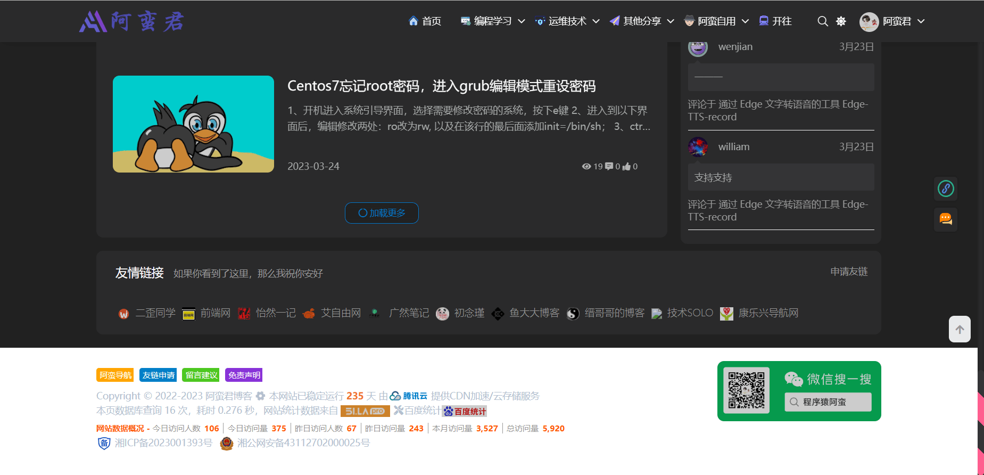Open friend link 初念瑾
The width and height of the screenshot is (984, 475).
pyautogui.click(x=469, y=313)
